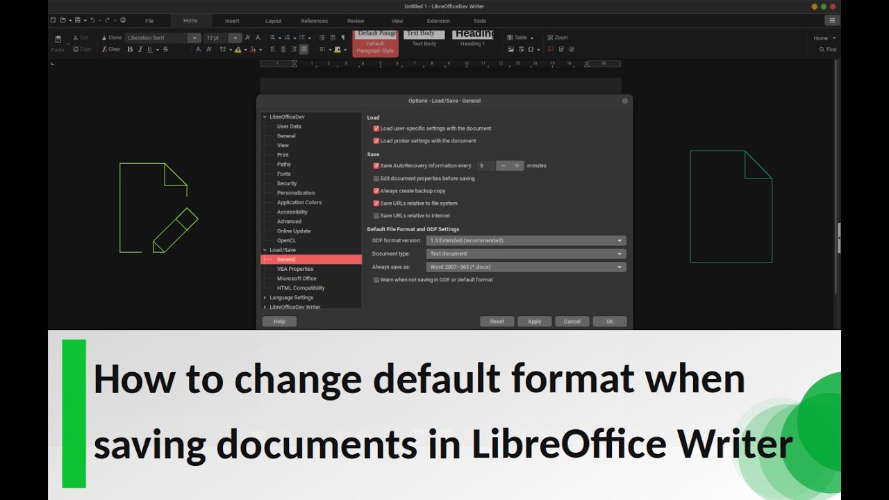889x500 pixels.
Task: Center-align the paragraph
Action: click(x=283, y=49)
